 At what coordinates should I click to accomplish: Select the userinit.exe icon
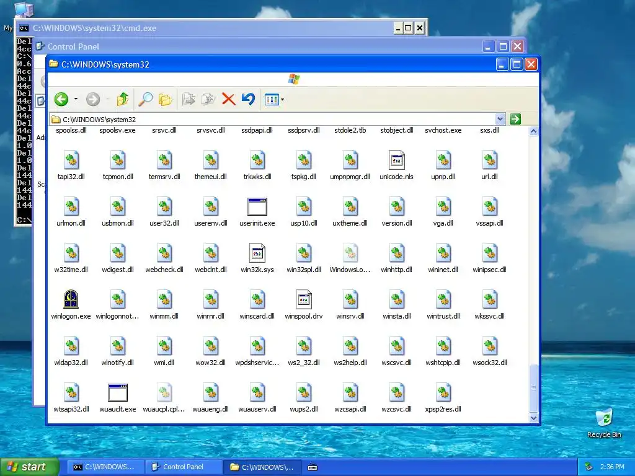(x=257, y=206)
